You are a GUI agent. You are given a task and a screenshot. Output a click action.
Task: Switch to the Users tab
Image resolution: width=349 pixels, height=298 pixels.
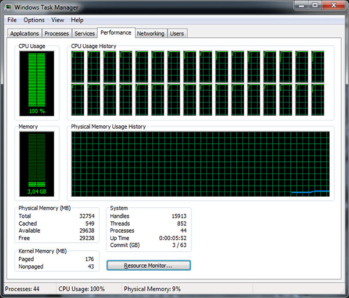[x=177, y=33]
